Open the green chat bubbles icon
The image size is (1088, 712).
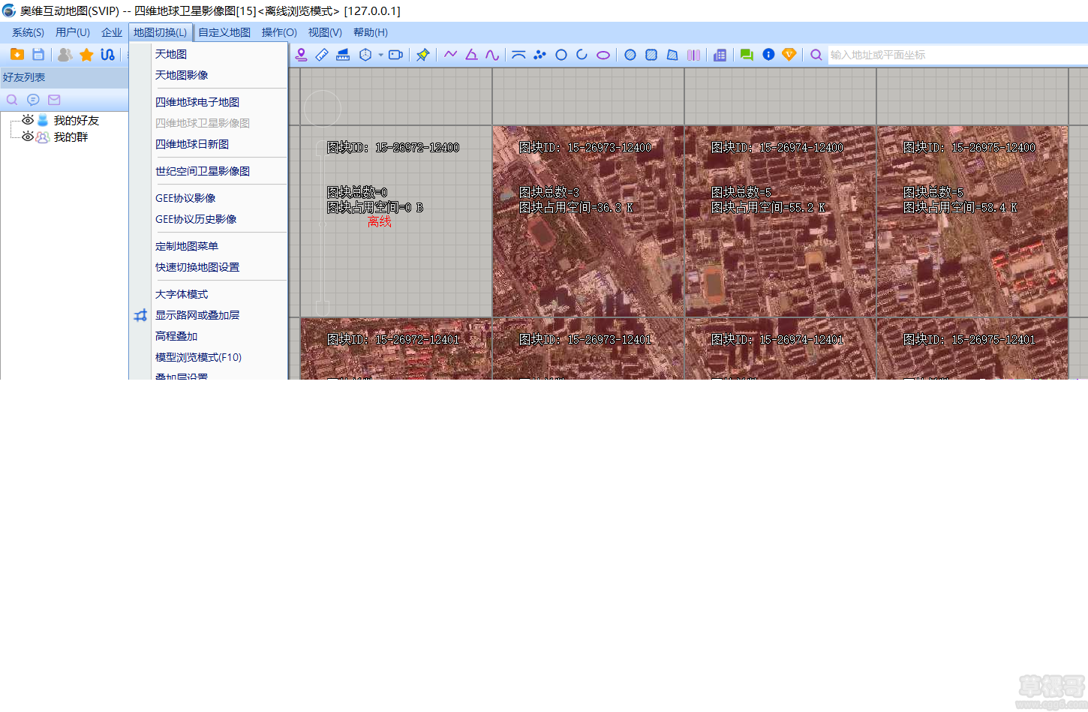pyautogui.click(x=747, y=55)
